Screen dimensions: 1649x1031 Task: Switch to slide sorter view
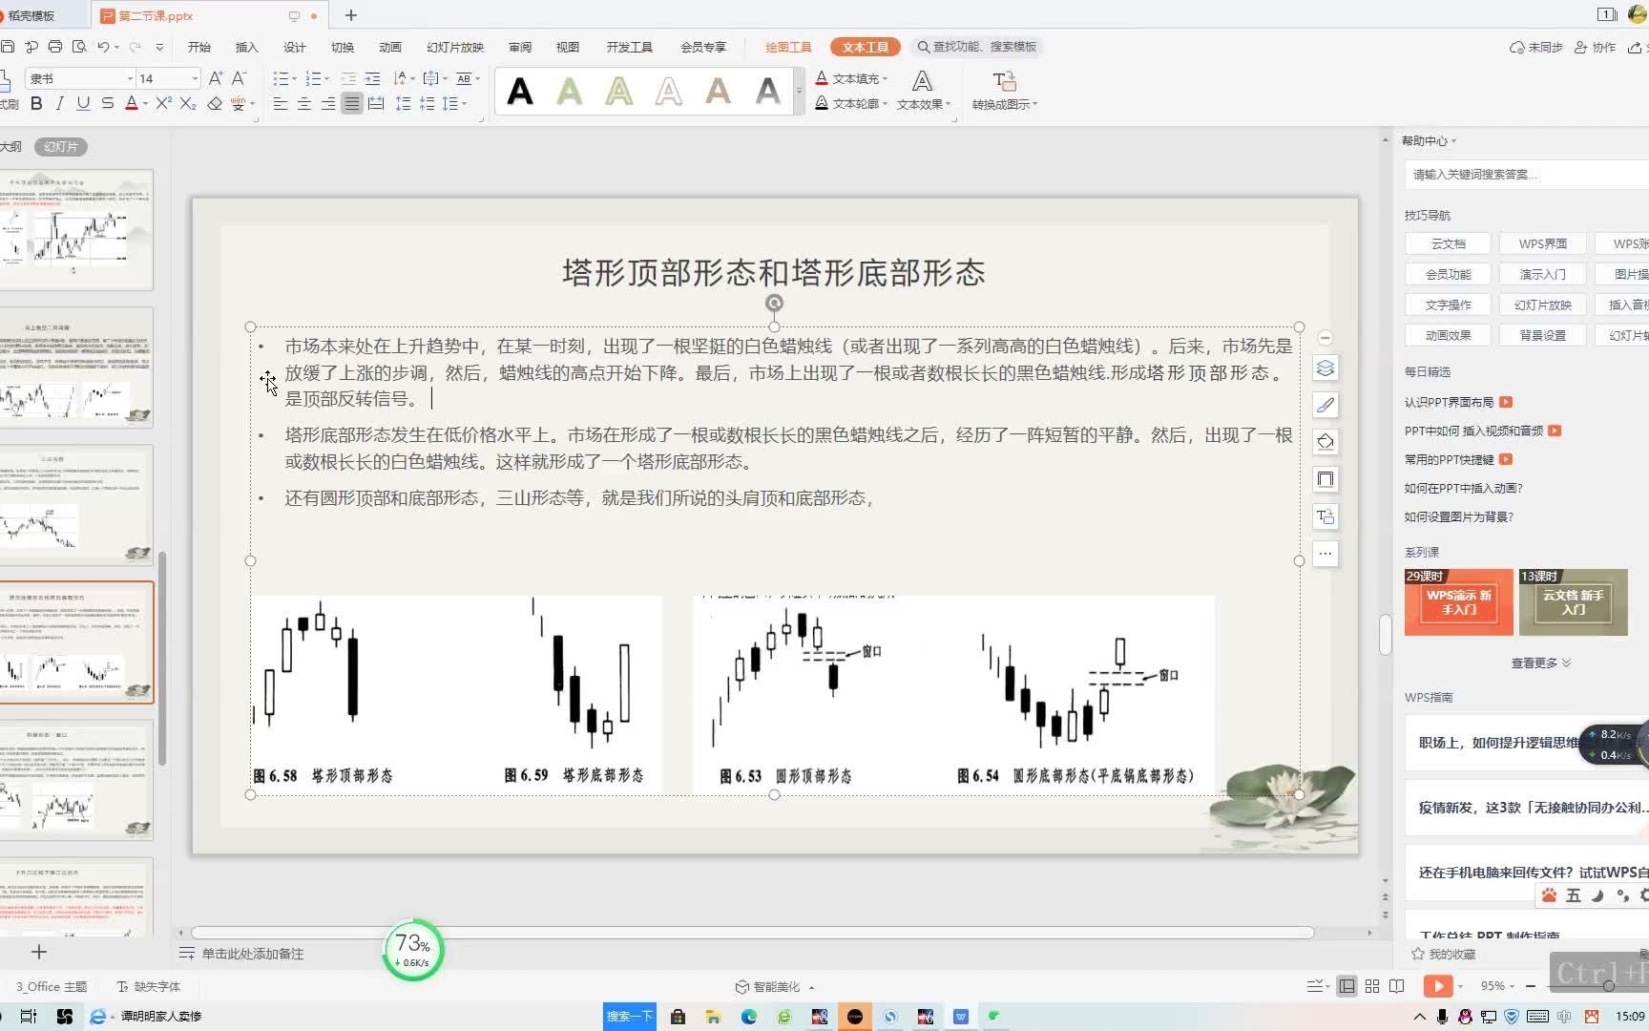(1372, 986)
